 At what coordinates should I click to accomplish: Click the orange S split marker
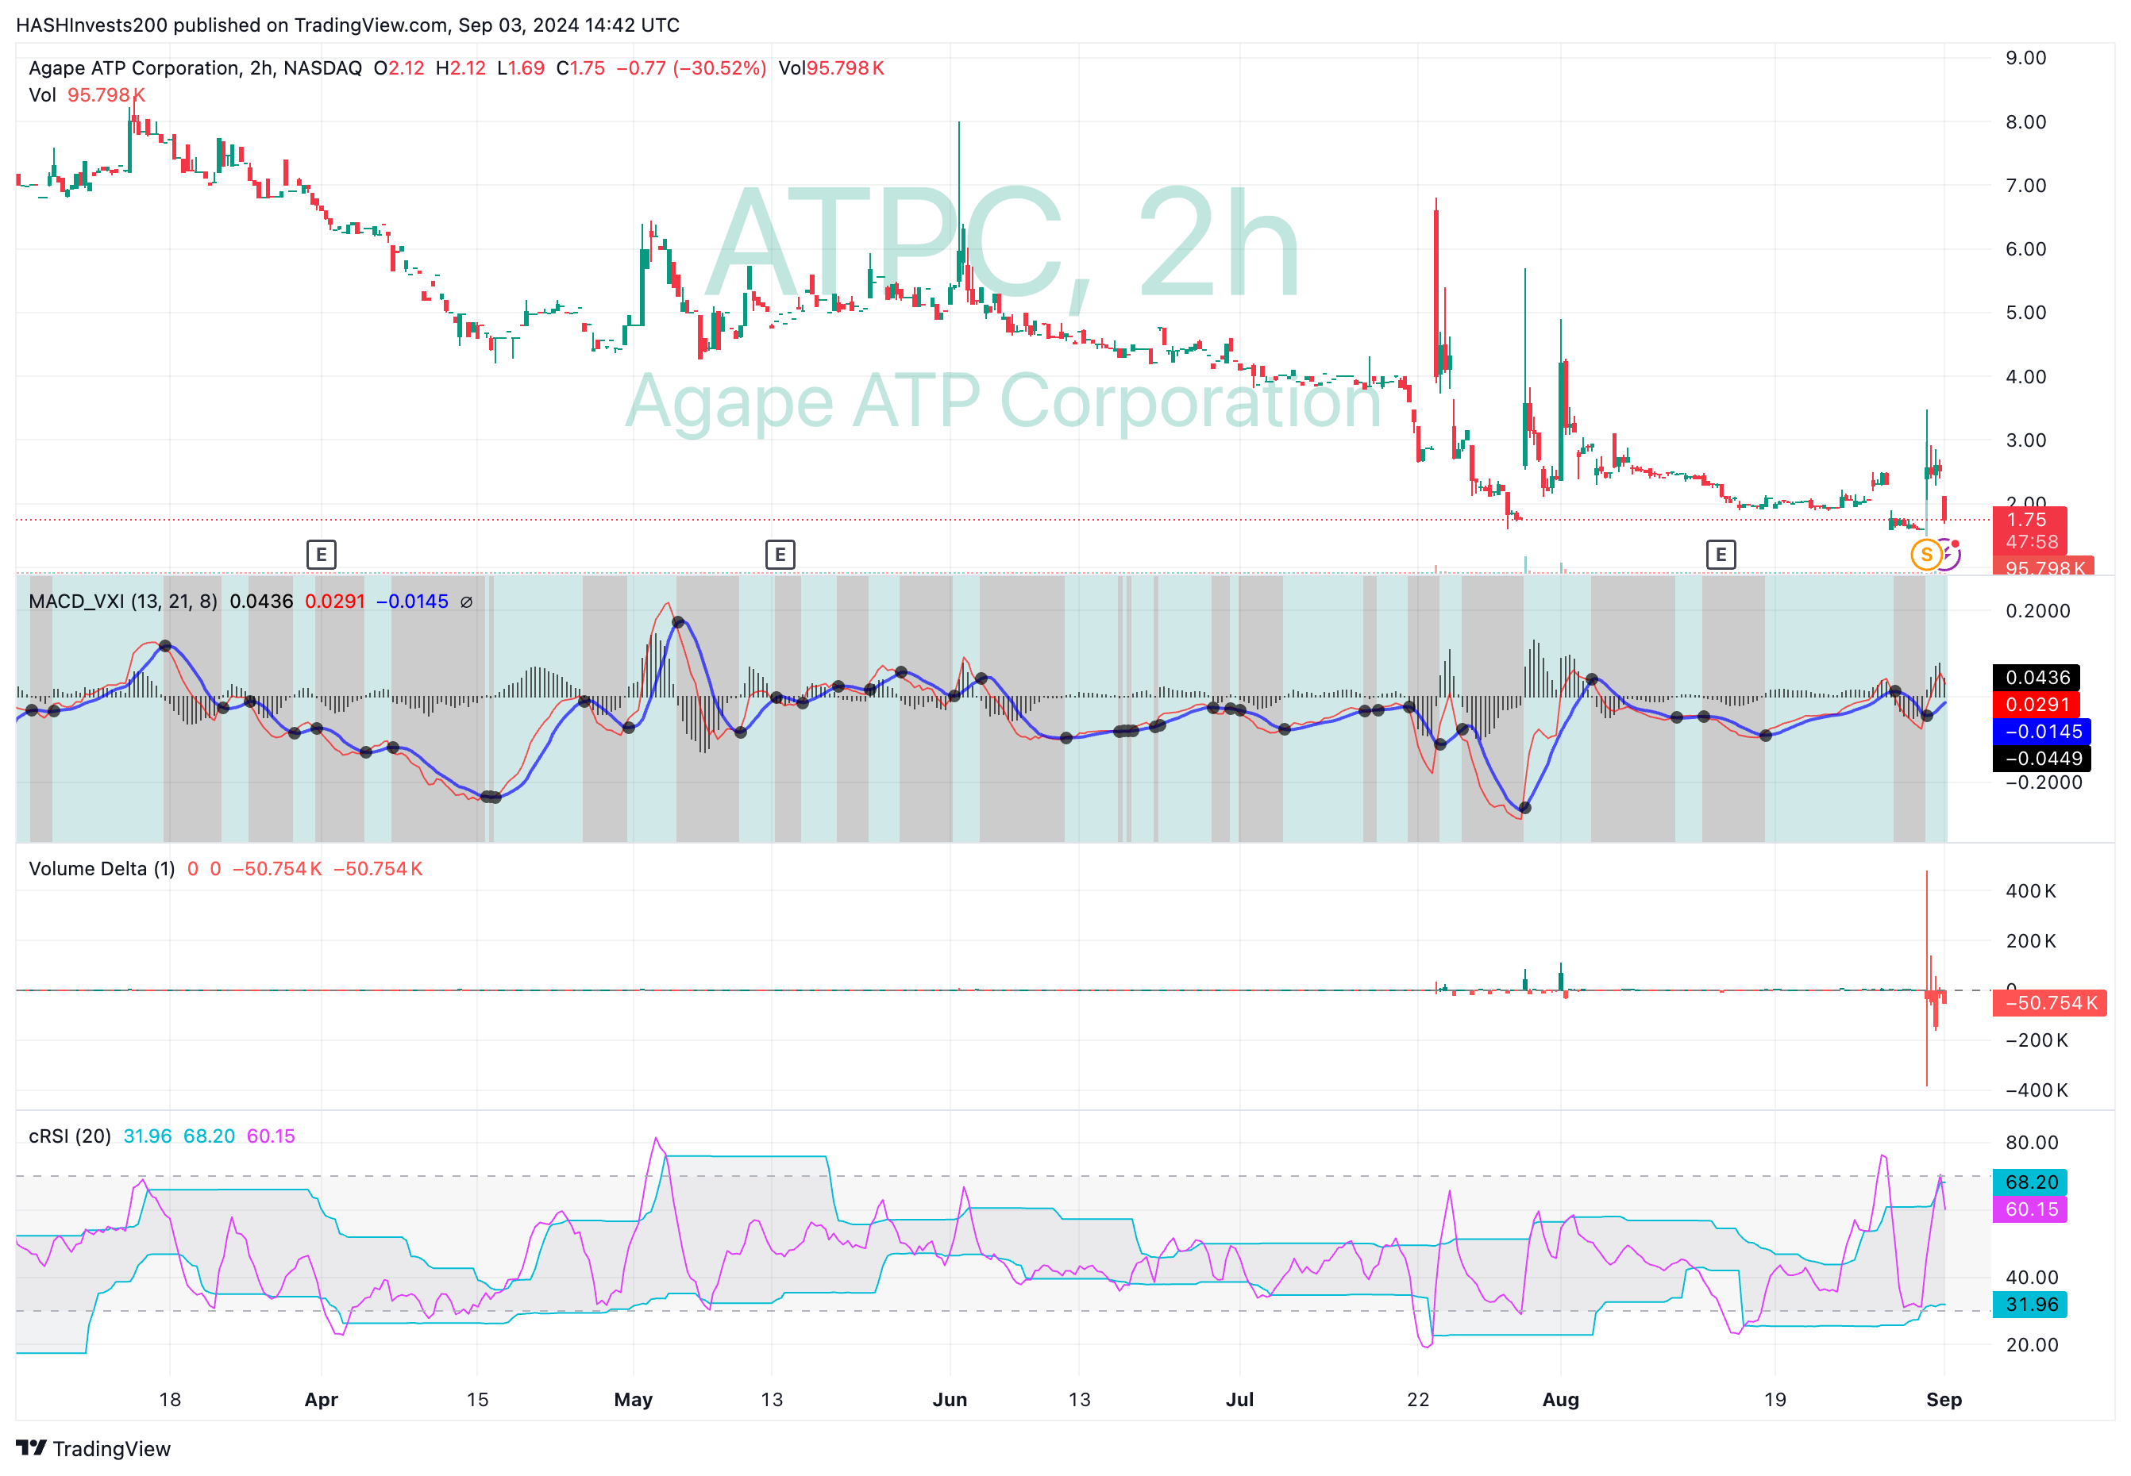click(x=1926, y=555)
